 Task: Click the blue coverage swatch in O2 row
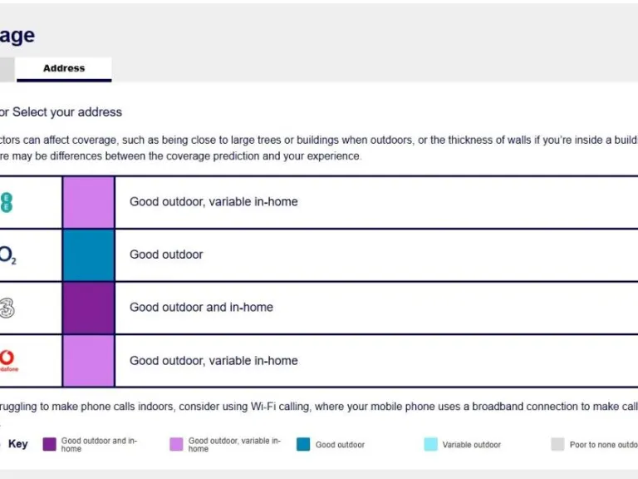[x=88, y=255]
